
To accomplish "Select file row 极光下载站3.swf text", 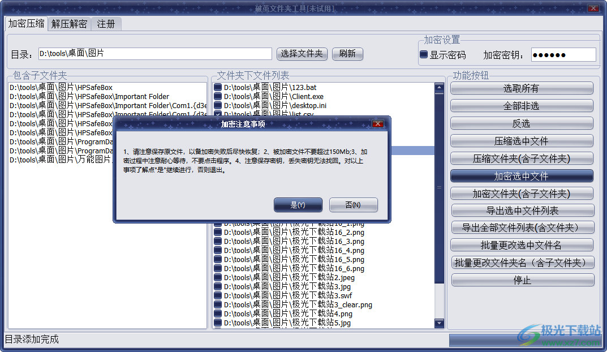I will [288, 295].
